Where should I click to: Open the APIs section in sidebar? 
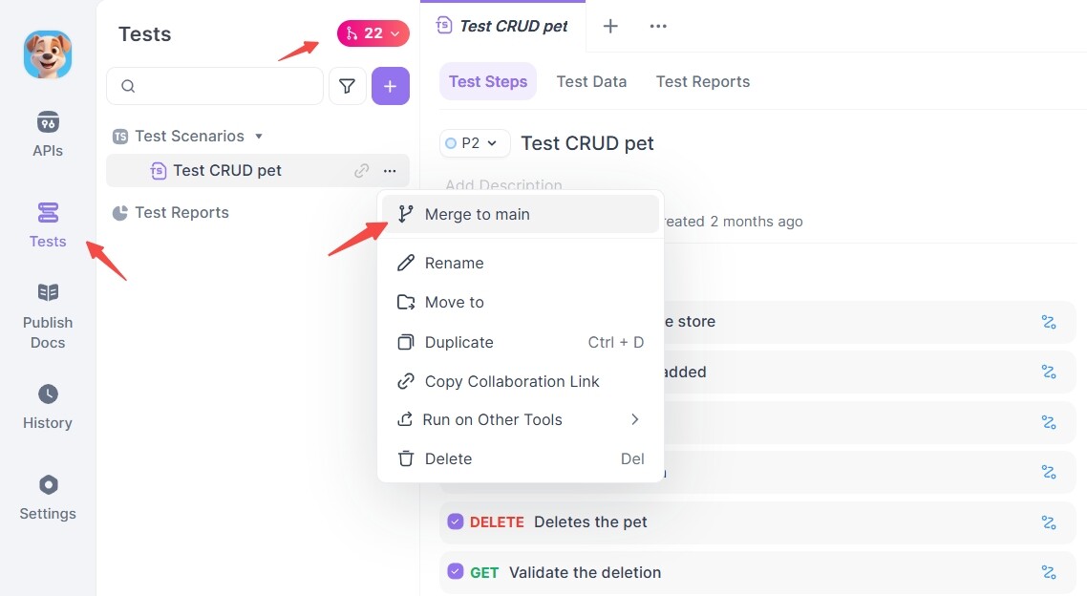tap(48, 134)
